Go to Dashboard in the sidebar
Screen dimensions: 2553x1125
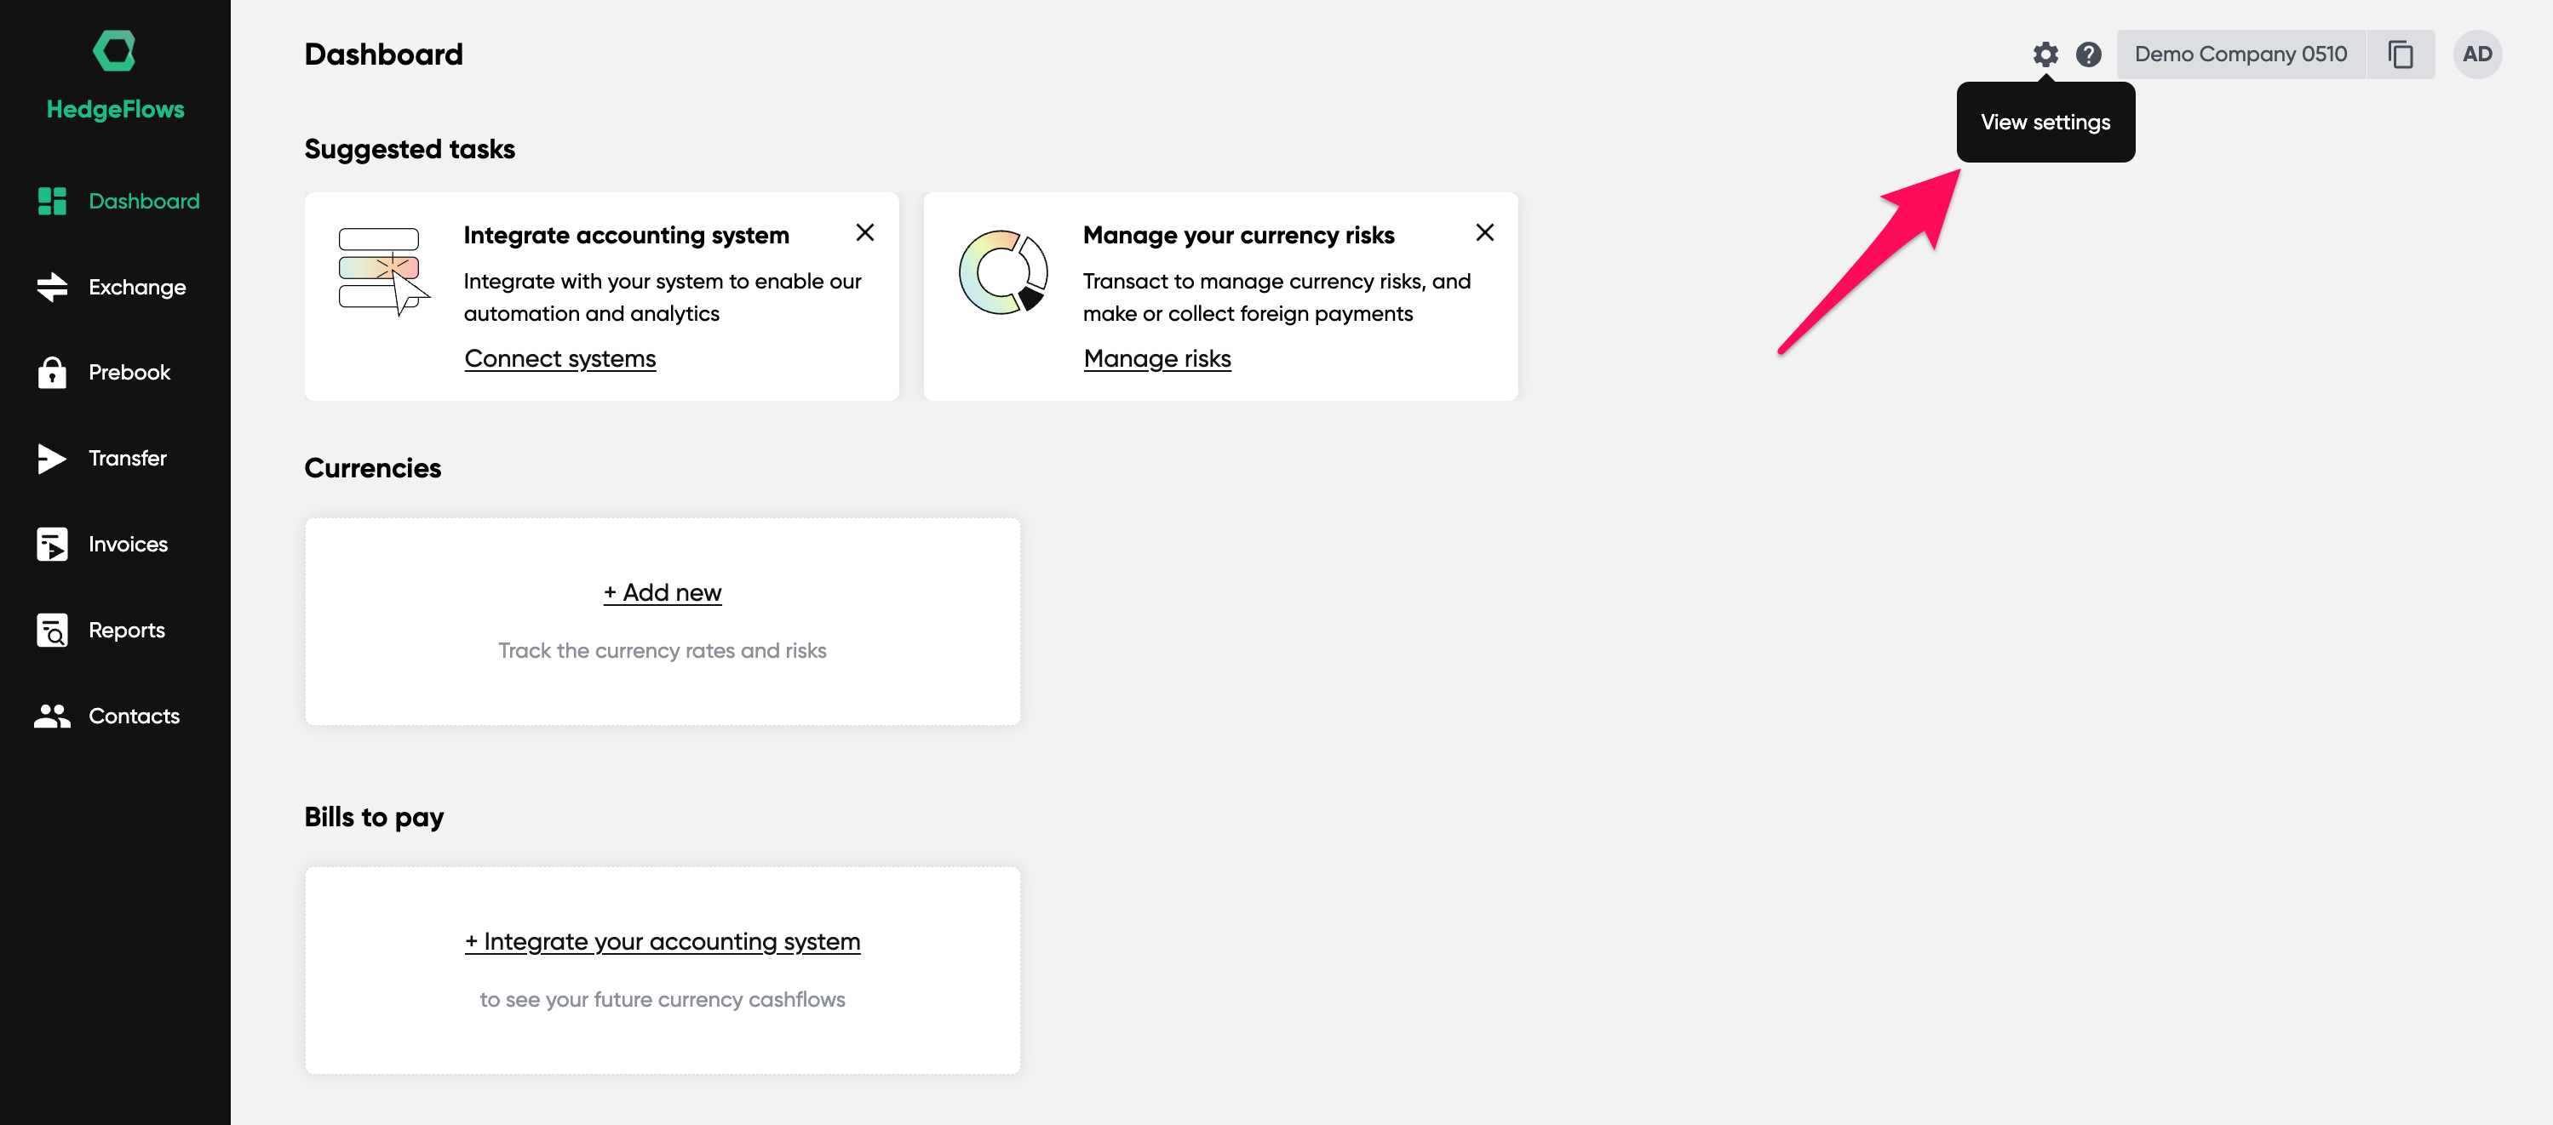click(x=144, y=201)
